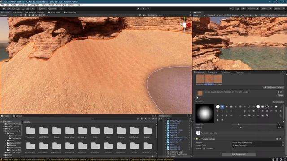This screenshot has width=287, height=161.
Task: Toggle the Pivot handle position button
Action: click(42, 9)
